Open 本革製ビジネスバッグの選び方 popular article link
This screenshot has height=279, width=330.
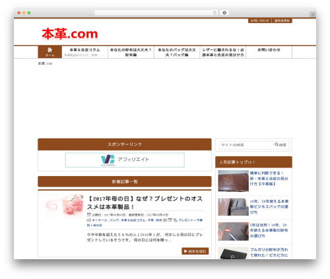point(269,206)
